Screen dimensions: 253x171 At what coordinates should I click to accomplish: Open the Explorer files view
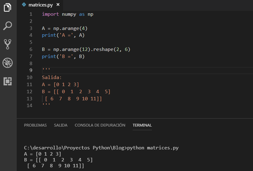[x=7, y=7]
